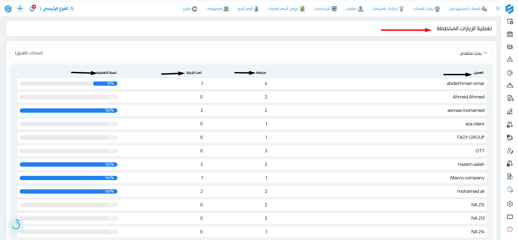
Task: Click the 100% coverage bar for Macro company
Action: pyautogui.click(x=69, y=178)
